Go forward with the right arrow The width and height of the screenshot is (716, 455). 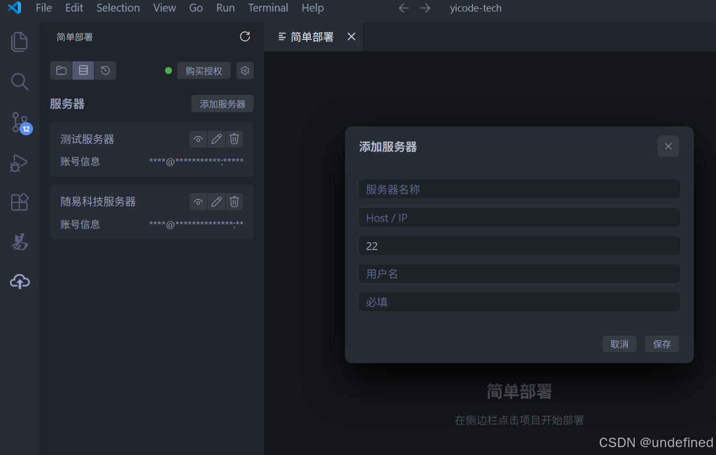[425, 8]
